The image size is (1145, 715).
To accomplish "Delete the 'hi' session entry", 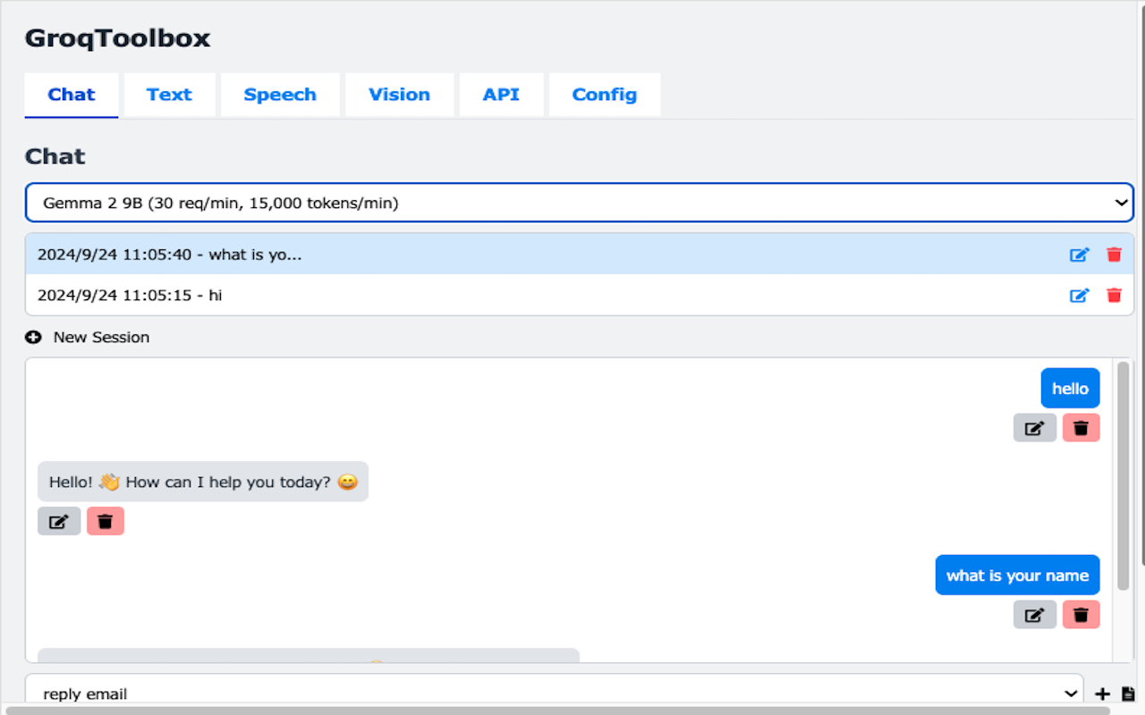I will click(1114, 296).
